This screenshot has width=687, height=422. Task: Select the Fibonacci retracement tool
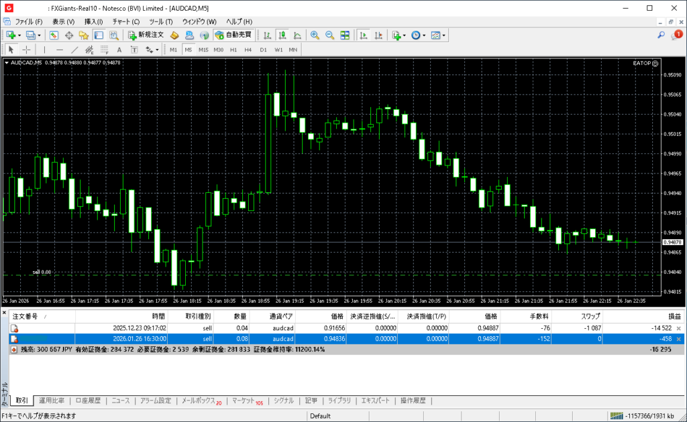click(x=89, y=50)
